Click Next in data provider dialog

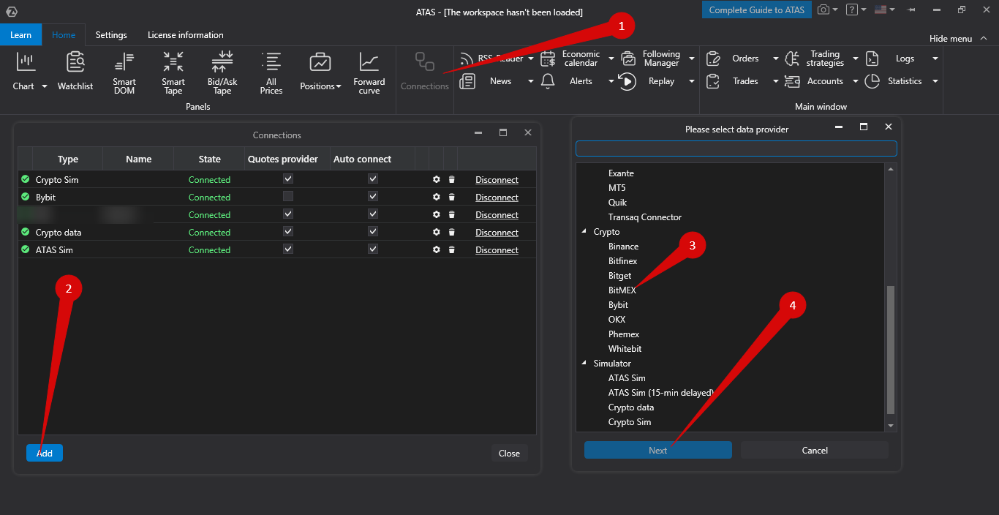point(657,450)
